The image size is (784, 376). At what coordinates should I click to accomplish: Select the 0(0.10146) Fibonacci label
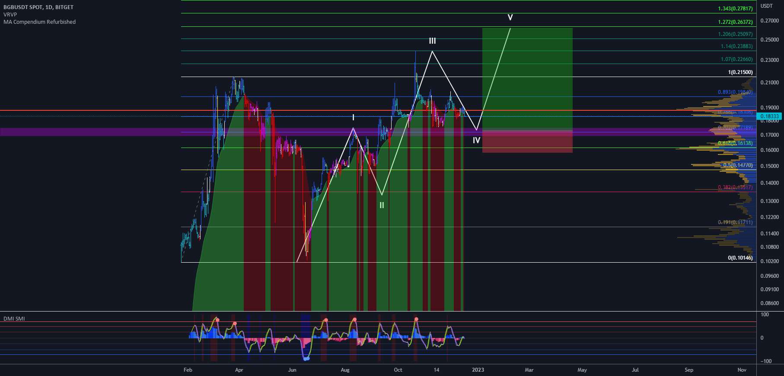click(740, 258)
